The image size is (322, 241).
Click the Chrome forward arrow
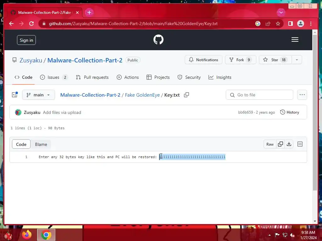click(x=21, y=24)
